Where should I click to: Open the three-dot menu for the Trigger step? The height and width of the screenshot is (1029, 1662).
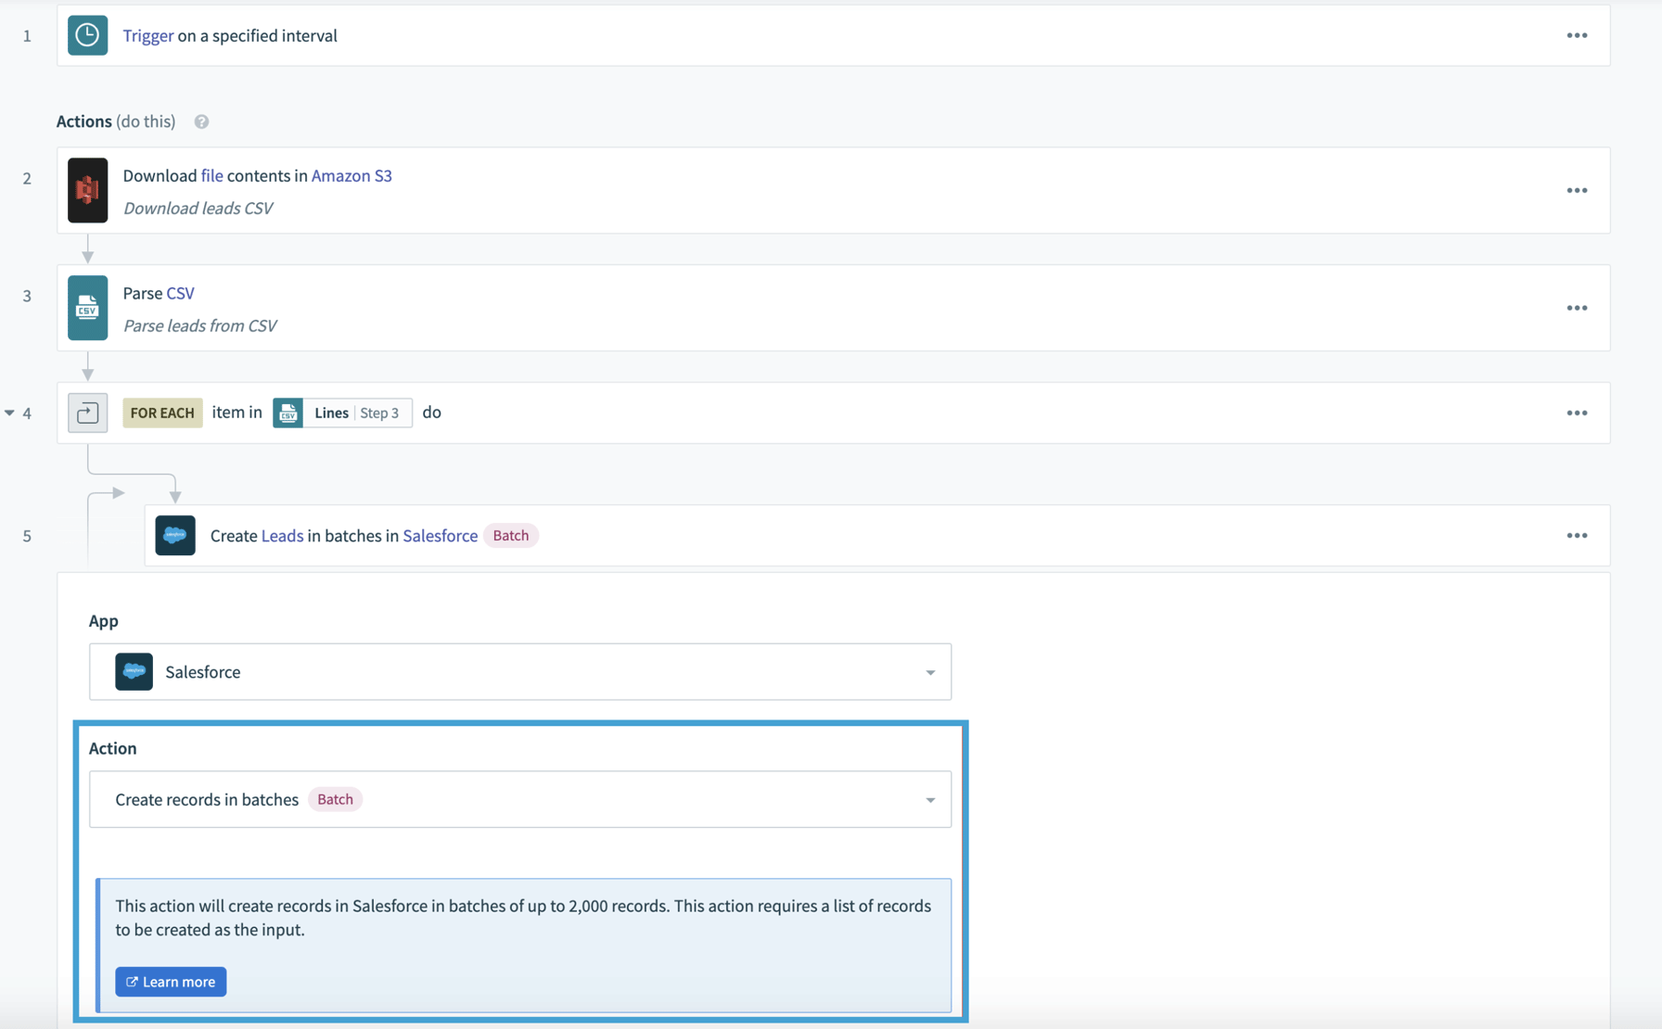1577,35
